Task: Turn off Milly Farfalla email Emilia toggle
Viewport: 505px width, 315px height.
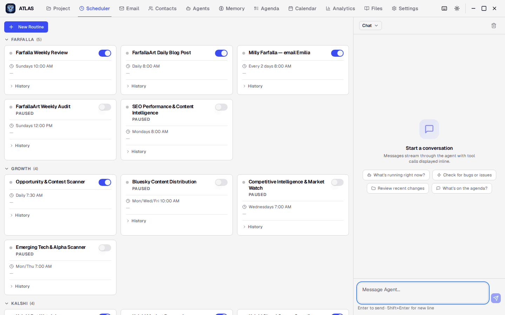Action: tap(337, 53)
